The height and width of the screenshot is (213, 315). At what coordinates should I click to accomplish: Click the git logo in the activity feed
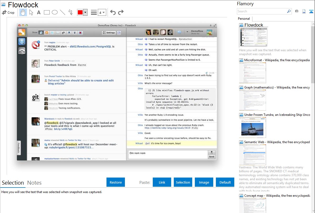[35, 97]
